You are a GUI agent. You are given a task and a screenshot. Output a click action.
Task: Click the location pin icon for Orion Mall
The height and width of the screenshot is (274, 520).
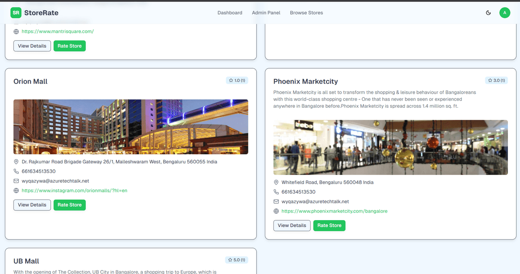[16, 162]
